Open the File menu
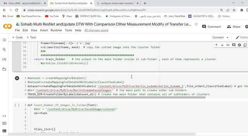The image size is (248, 139). pos(17,30)
